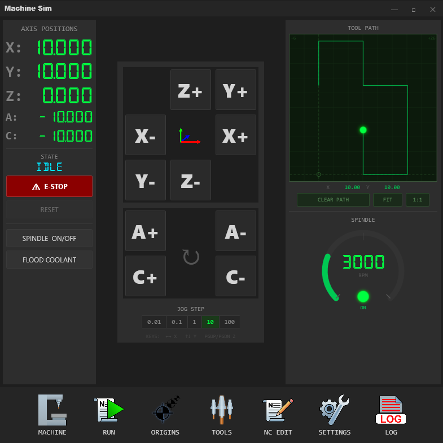Close the Machine Sim window
The width and height of the screenshot is (443, 443).
pos(432,10)
